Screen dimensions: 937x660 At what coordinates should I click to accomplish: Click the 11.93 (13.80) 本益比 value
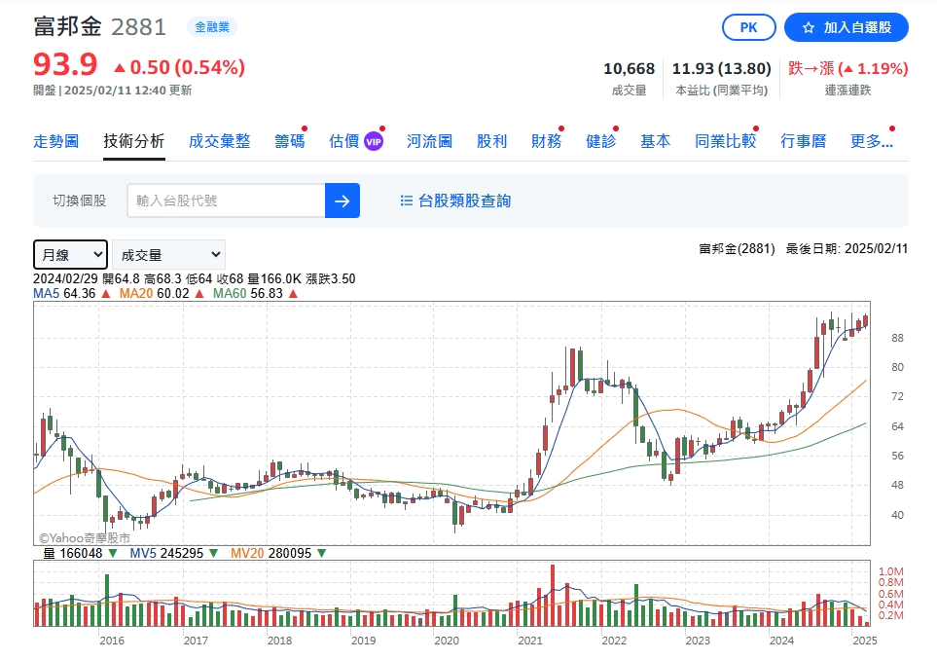point(722,69)
